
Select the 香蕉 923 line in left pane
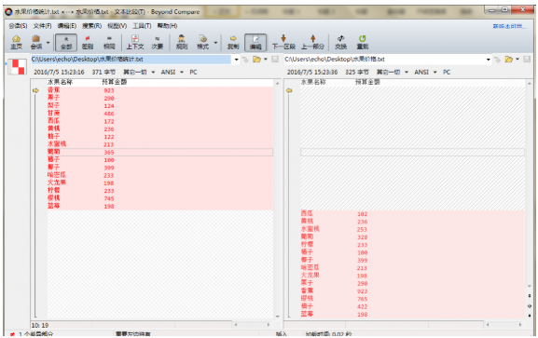(159, 90)
